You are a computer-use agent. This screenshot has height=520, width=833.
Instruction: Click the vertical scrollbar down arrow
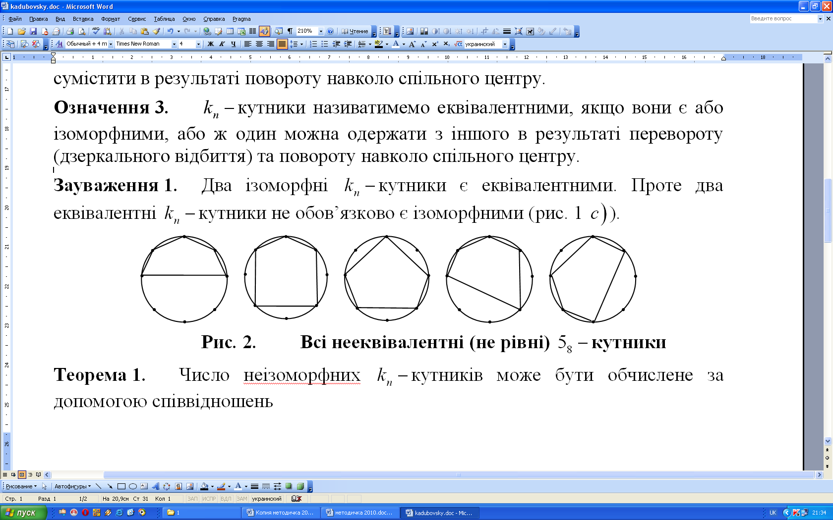click(x=828, y=441)
